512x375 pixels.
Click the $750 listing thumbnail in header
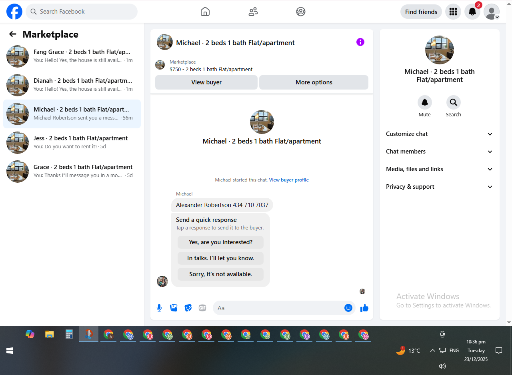coord(160,65)
